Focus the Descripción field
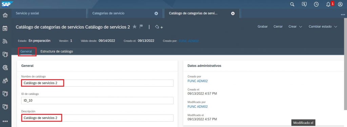Image resolution: width=347 pixels, height=127 pixels. pos(97,118)
